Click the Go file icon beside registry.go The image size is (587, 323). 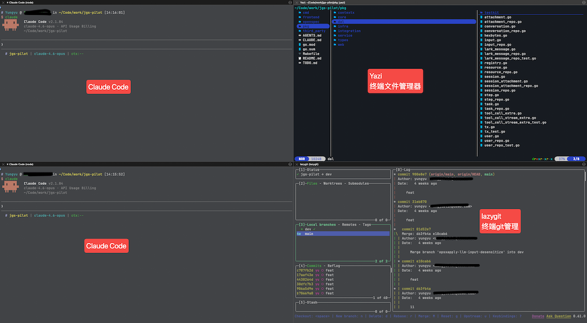(x=481, y=63)
